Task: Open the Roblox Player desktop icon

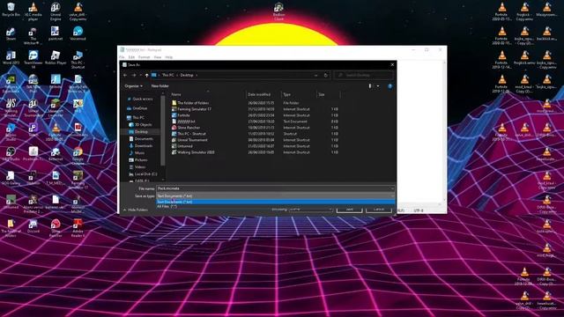Action: (56, 57)
